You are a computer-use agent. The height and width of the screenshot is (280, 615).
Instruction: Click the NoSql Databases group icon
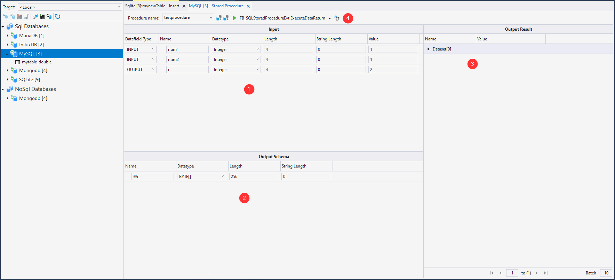[x=10, y=89]
